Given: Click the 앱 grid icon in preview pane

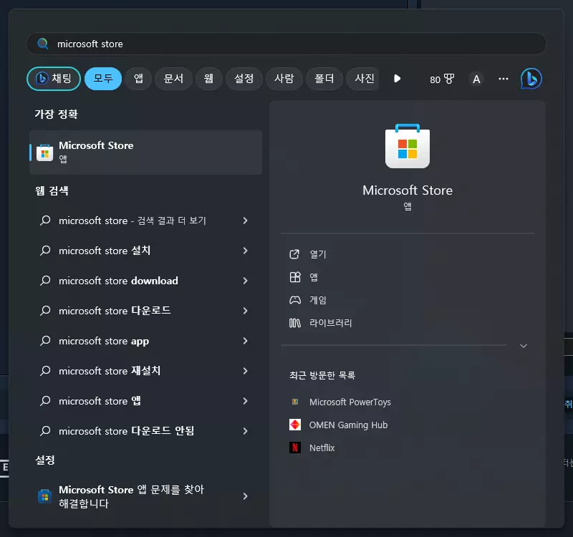Looking at the screenshot, I should pos(295,277).
